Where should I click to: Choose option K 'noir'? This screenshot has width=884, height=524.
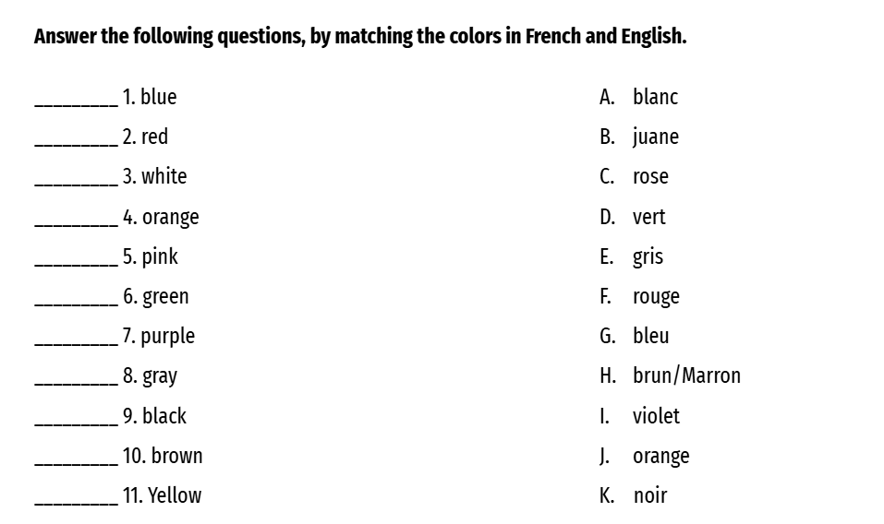pyautogui.click(x=649, y=495)
